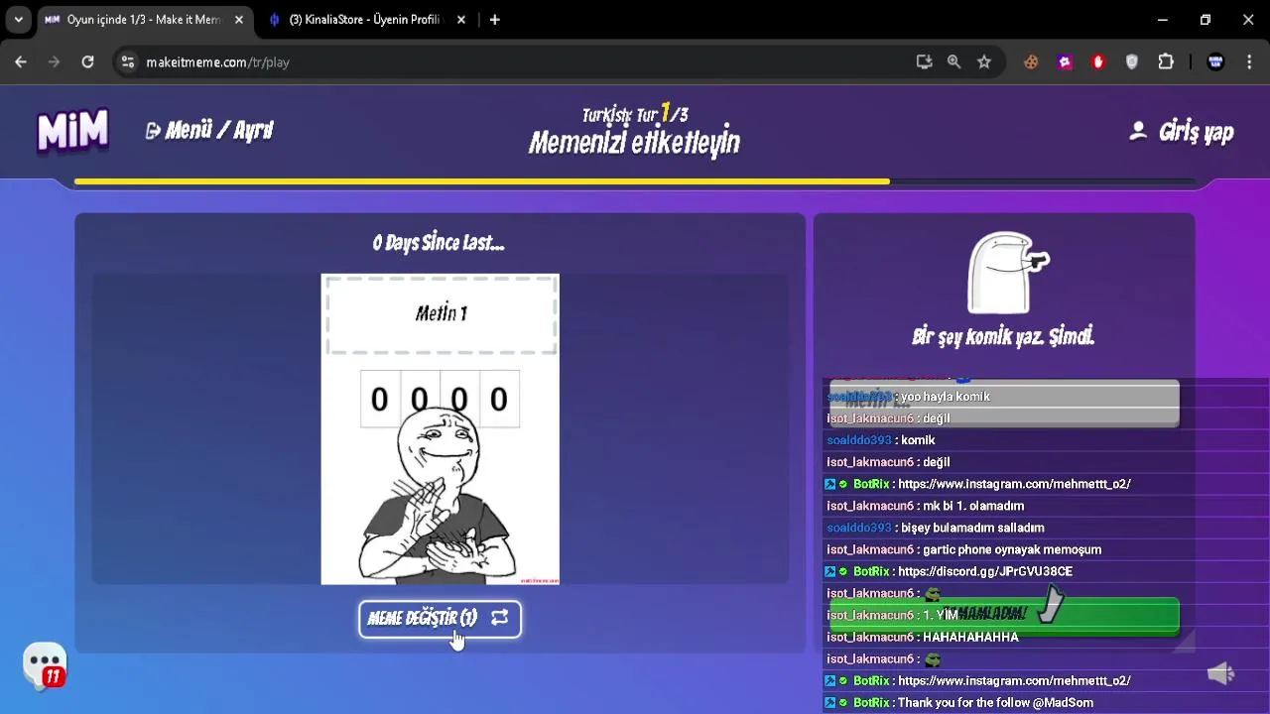The height and width of the screenshot is (714, 1270).
Task: Click 'Thank you for the follow @MadSom'
Action: (x=995, y=702)
